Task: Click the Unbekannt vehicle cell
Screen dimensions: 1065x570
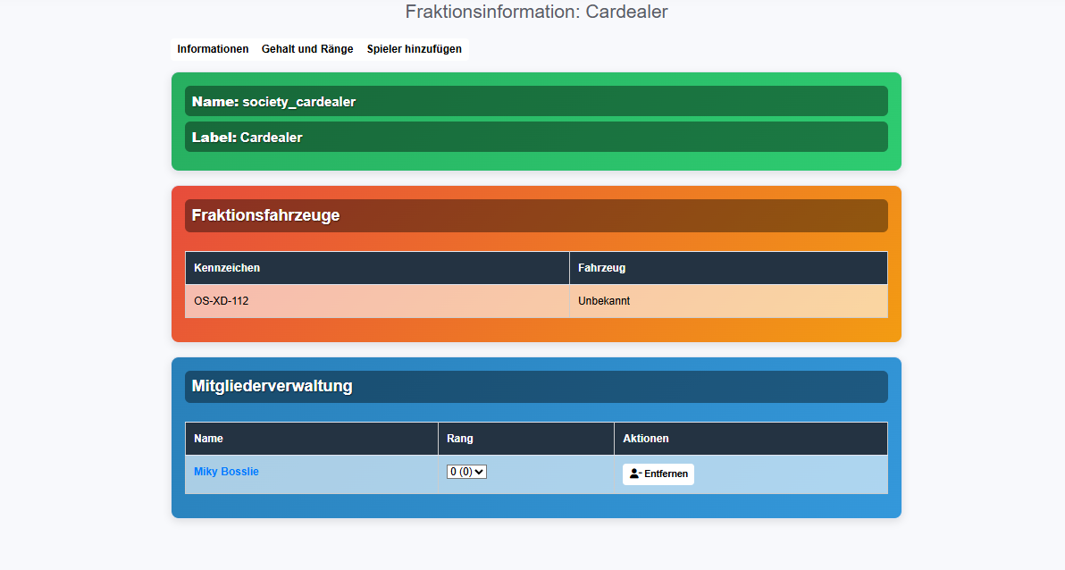Action: click(604, 301)
